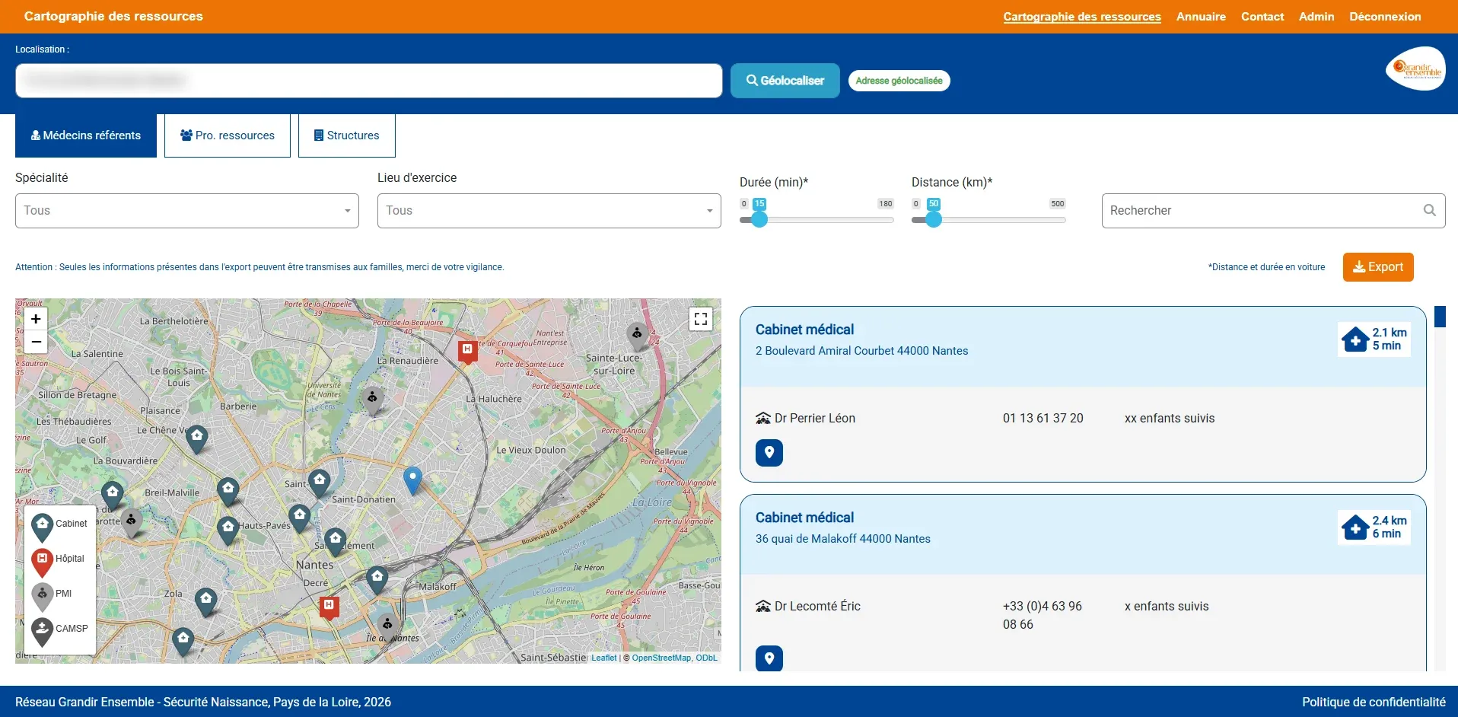This screenshot has width=1458, height=717.
Task: Click address 2 Boulevard Amiral Courbet
Action: click(x=861, y=351)
